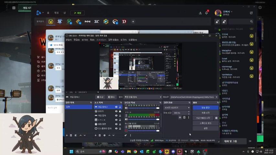Add a new source in OBS

[x=95, y=135]
